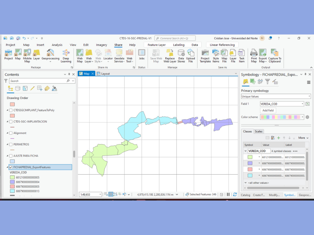Enable the AJUSTE PARA FICHA layer

pos(11,156)
